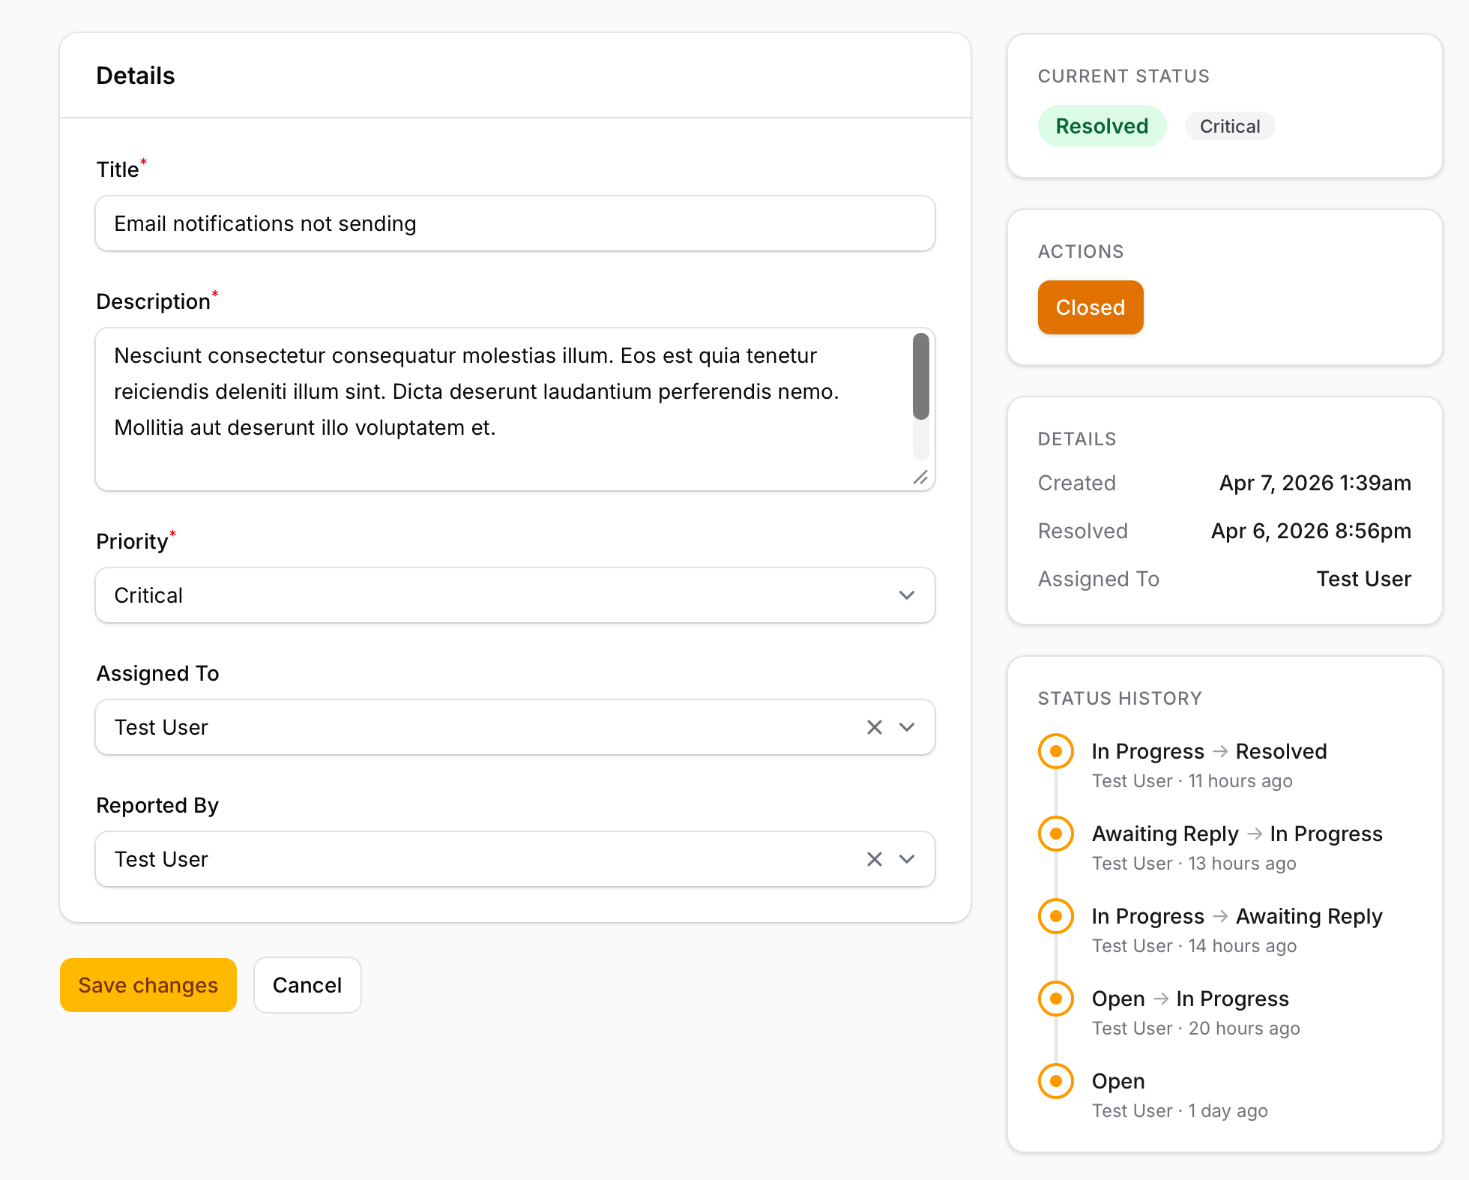Click the green Resolved status badge
Image resolution: width=1469 pixels, height=1180 pixels.
tap(1102, 126)
